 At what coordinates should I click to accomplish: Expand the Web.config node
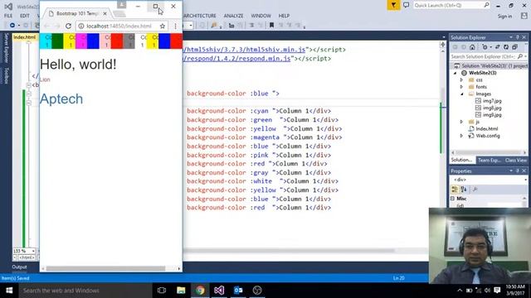coord(461,136)
